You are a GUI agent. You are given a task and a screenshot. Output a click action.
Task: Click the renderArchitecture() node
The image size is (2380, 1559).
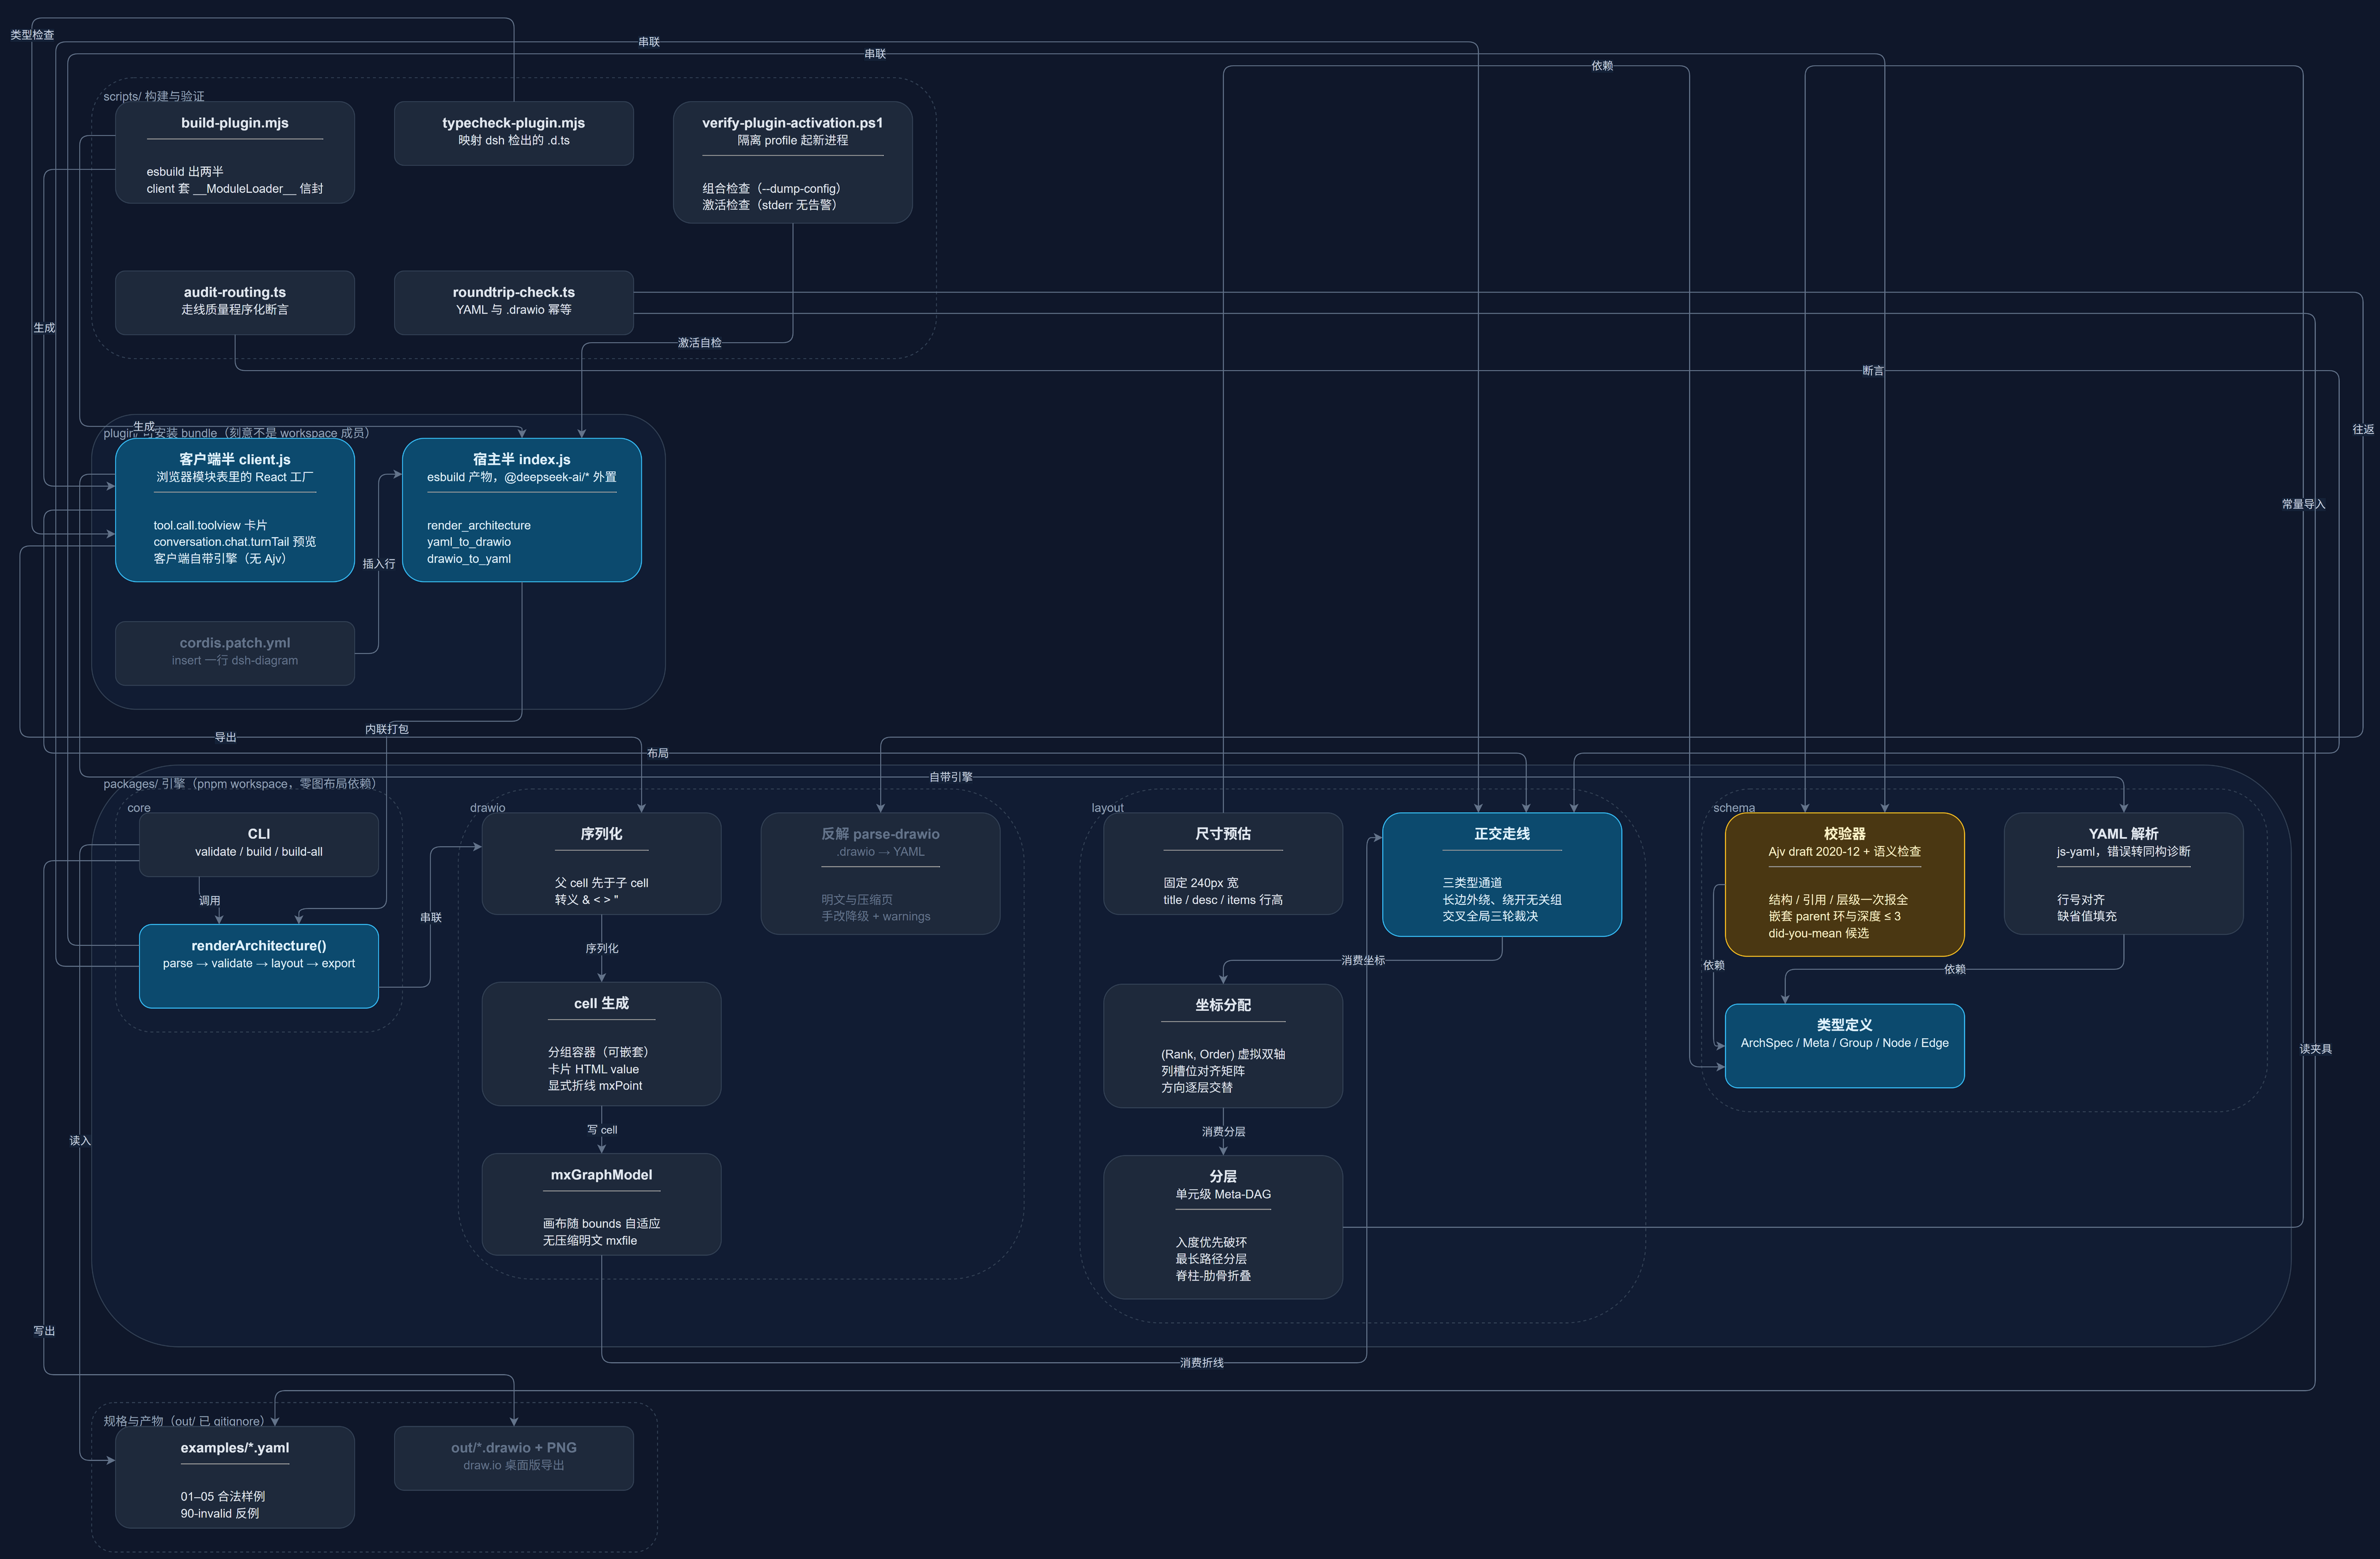tap(259, 966)
